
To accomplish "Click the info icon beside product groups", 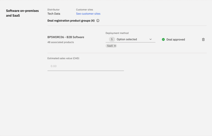I will (98, 21).
